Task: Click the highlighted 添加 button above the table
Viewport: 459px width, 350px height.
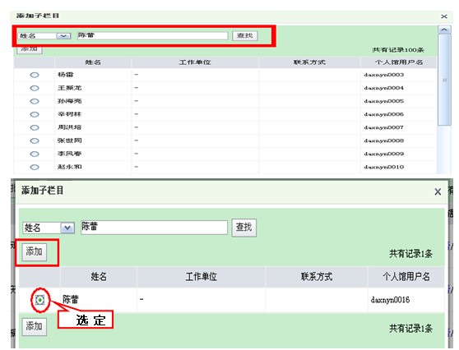Action: [x=35, y=251]
